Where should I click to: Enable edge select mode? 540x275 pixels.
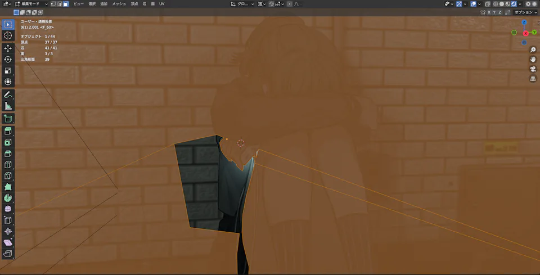pos(59,4)
